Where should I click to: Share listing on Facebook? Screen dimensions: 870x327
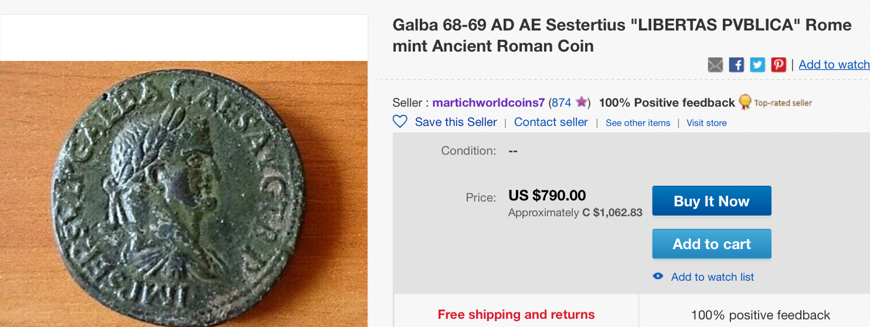point(736,64)
